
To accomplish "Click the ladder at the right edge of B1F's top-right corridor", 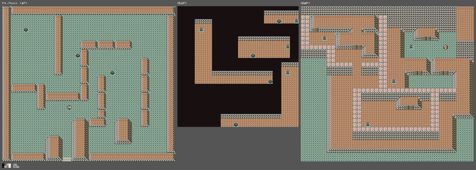I will click(x=296, y=21).
